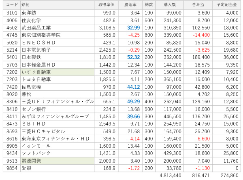Click the 予定配当金 column header
Image resolution: width=243 pixels, height=180 pixels.
point(226,5)
